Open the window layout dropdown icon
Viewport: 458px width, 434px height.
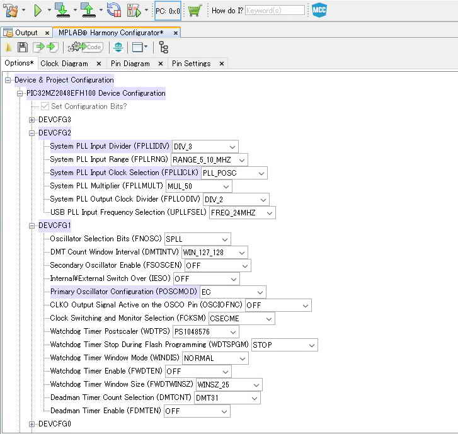140,47
